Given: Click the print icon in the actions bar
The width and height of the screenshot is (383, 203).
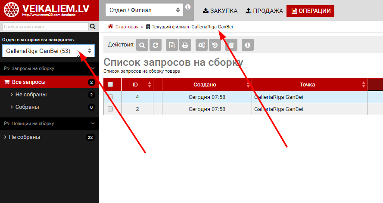Looking at the screenshot, I should tap(184, 45).
